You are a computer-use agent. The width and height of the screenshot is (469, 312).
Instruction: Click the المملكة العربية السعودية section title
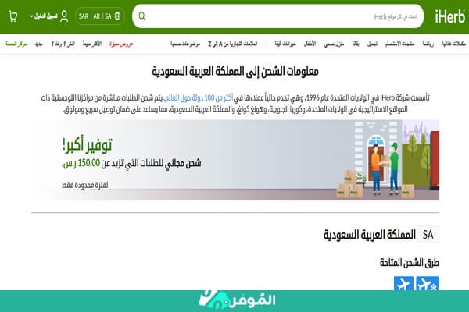click(370, 235)
